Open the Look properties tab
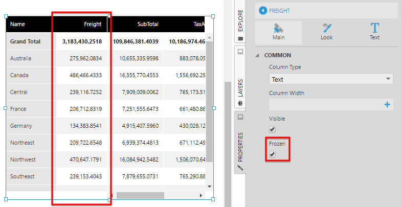The width and height of the screenshot is (401, 207). pos(326,33)
